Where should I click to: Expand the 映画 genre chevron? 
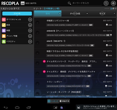point(30,30)
